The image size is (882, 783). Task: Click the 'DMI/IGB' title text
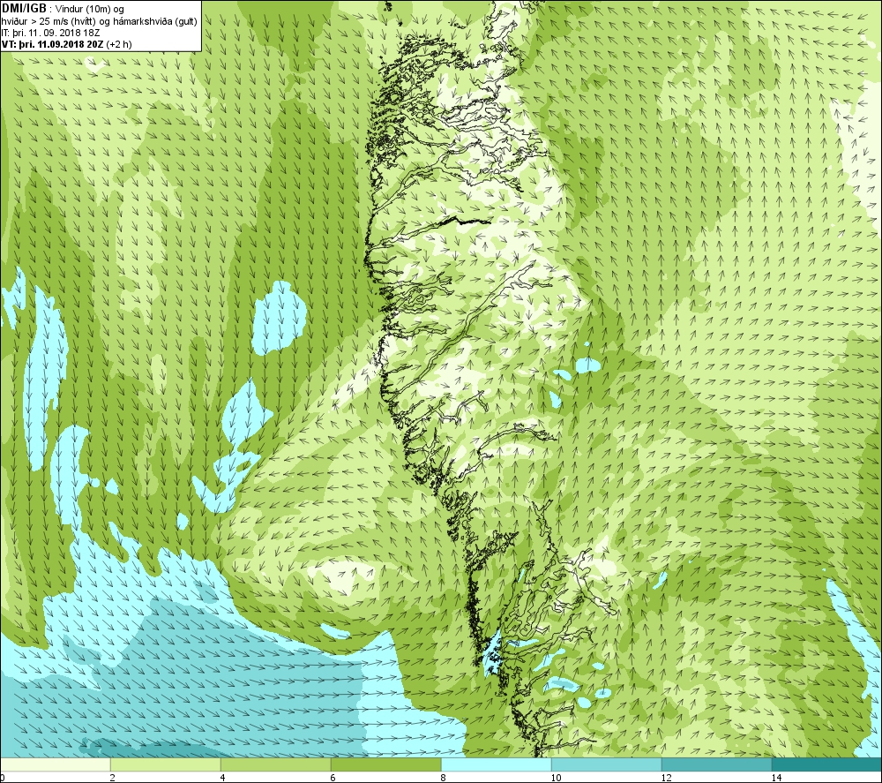click(24, 9)
